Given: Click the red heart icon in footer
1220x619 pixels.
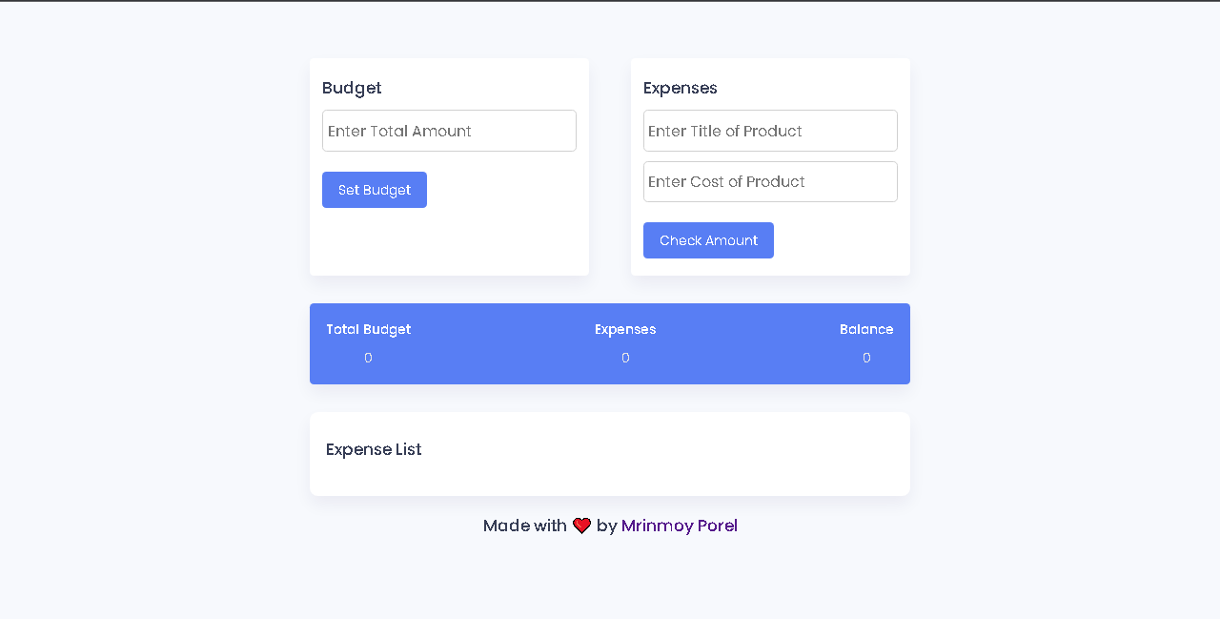Looking at the screenshot, I should coord(581,526).
